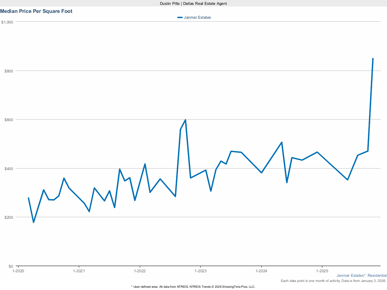Click the NTREIS Trends copyright footer text
The width and height of the screenshot is (387, 290).
pos(193,286)
